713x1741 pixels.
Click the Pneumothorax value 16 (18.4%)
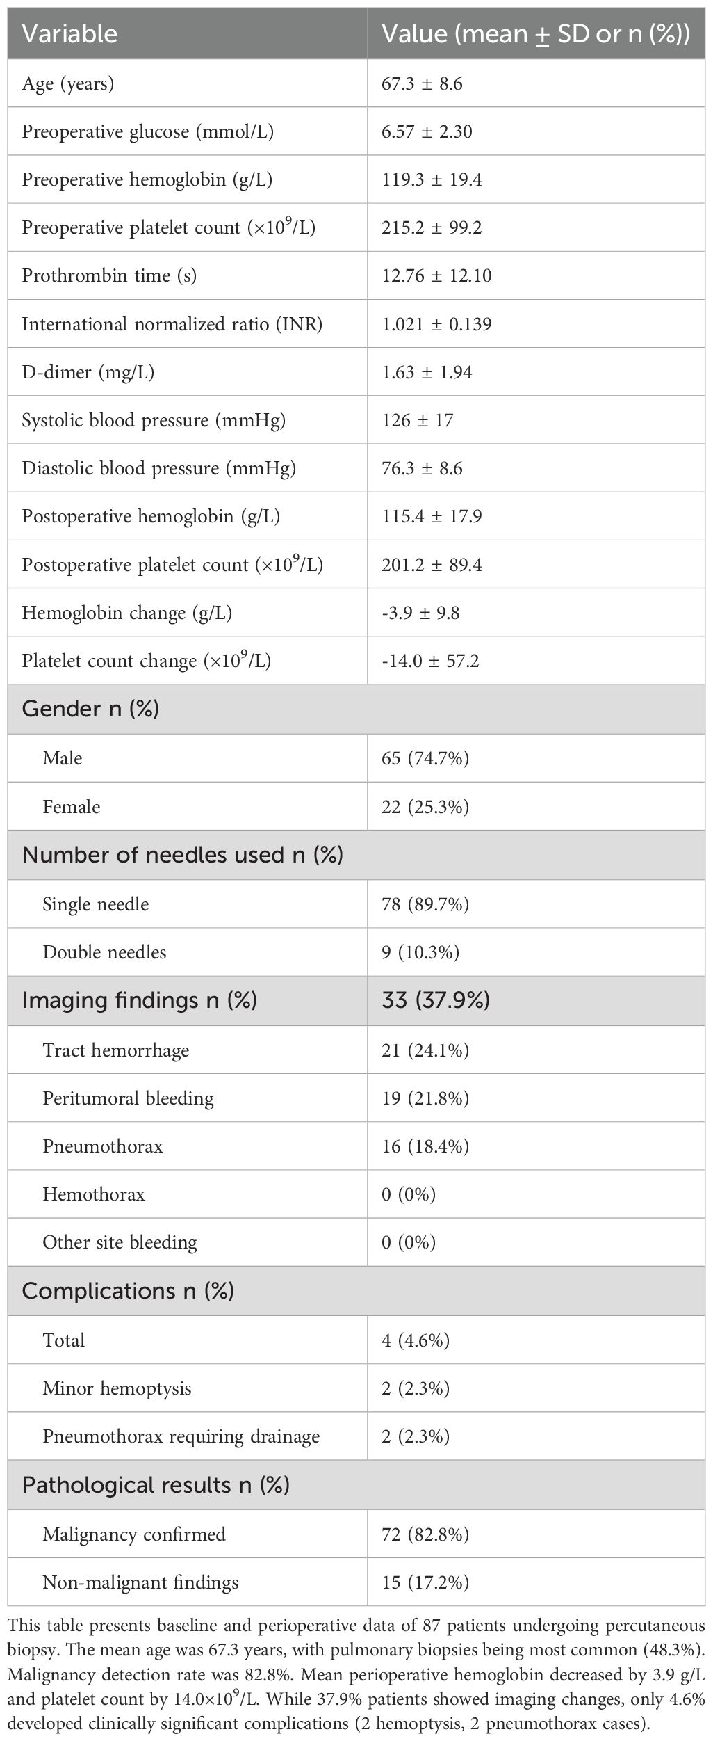(x=425, y=1146)
